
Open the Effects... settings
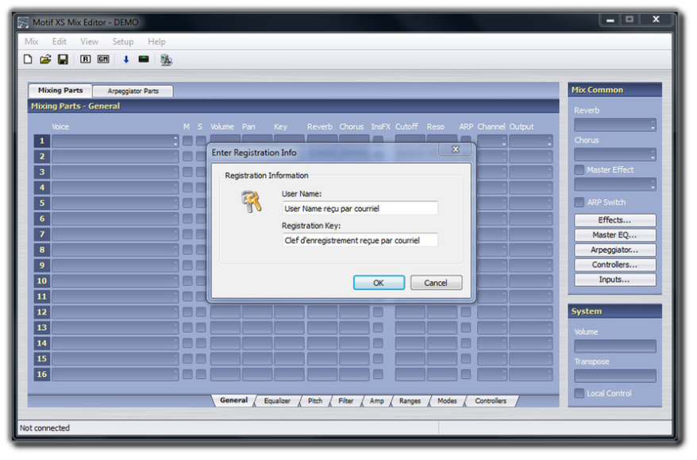click(x=614, y=220)
